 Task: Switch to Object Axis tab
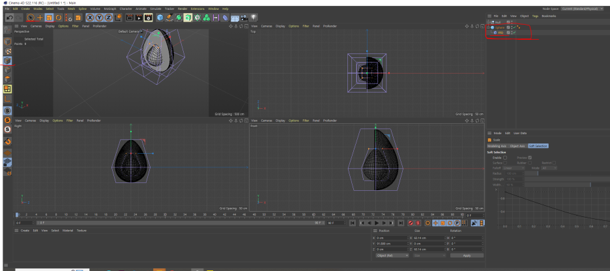[517, 146]
